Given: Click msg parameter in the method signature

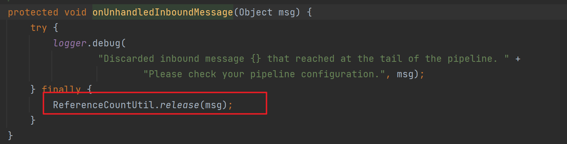Looking at the screenshot, I should pos(287,12).
